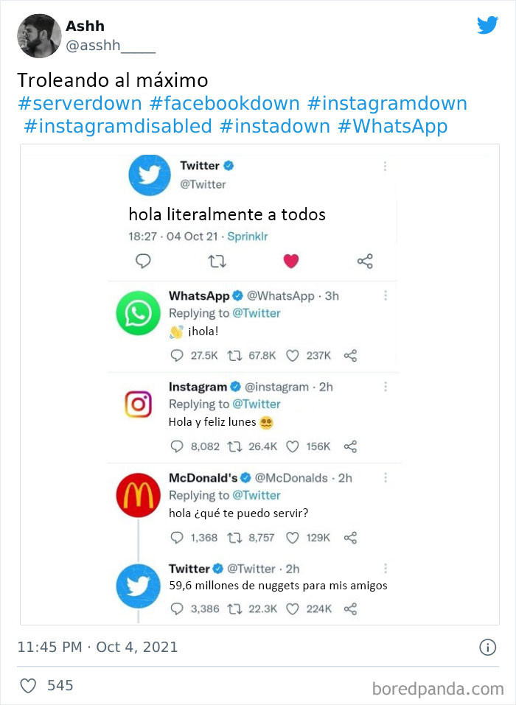Image resolution: width=516 pixels, height=705 pixels.
Task: Like the Ashh tweet with 545 likes
Action: 28,686
